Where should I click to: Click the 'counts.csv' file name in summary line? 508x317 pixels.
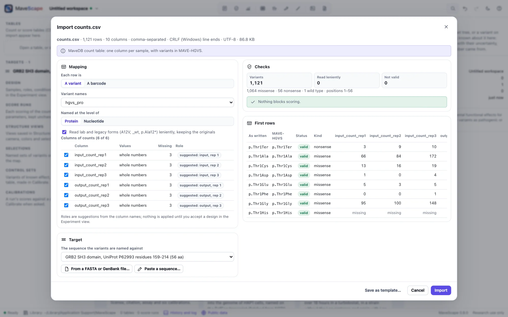pos(68,39)
